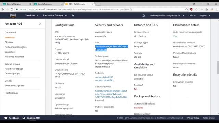This screenshot has height=123, width=219.
Task: Click the Chrome profile avatar icon
Action: click(194, 4)
